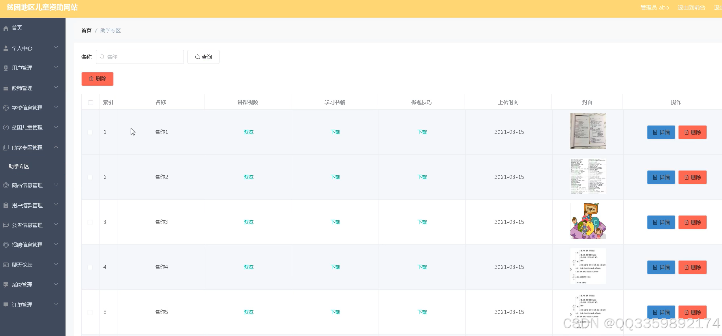Download 学习书籍 for row 名称5
Viewport: 722px width, 336px height.
[x=336, y=312]
